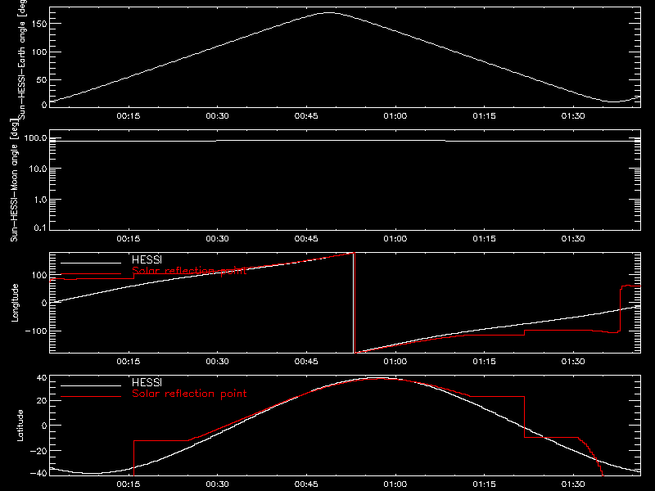Click -100 tick on Longitude axis
Viewport: 655px width, 491px height.
(x=37, y=331)
